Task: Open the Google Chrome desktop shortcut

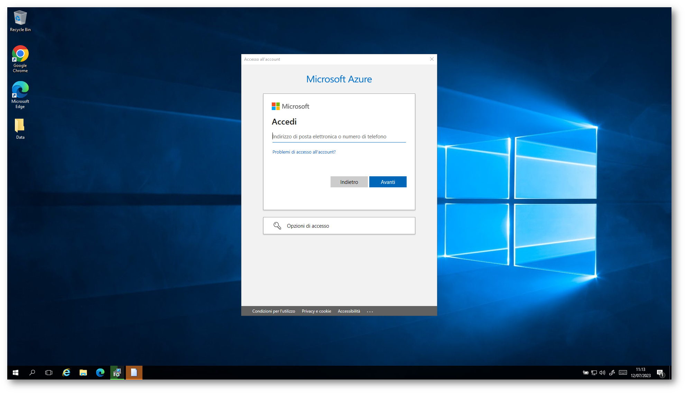Action: click(x=20, y=59)
